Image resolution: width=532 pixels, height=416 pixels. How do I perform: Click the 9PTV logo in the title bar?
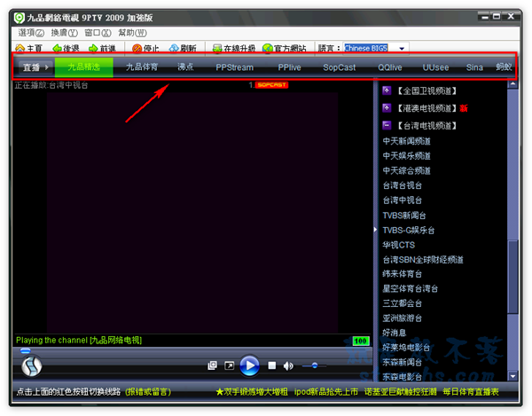coord(19,18)
